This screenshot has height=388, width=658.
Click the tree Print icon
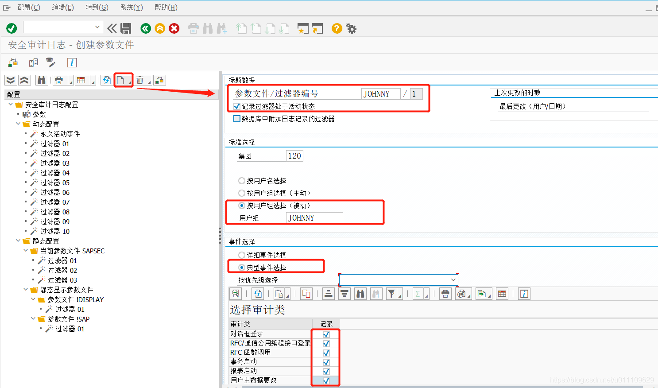tap(59, 80)
